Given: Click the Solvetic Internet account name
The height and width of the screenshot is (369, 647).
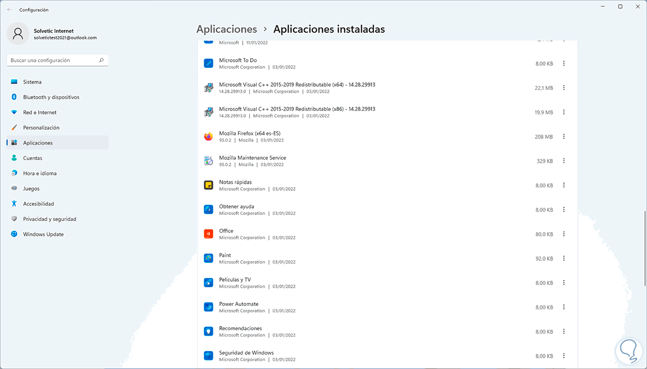Looking at the screenshot, I should [53, 31].
